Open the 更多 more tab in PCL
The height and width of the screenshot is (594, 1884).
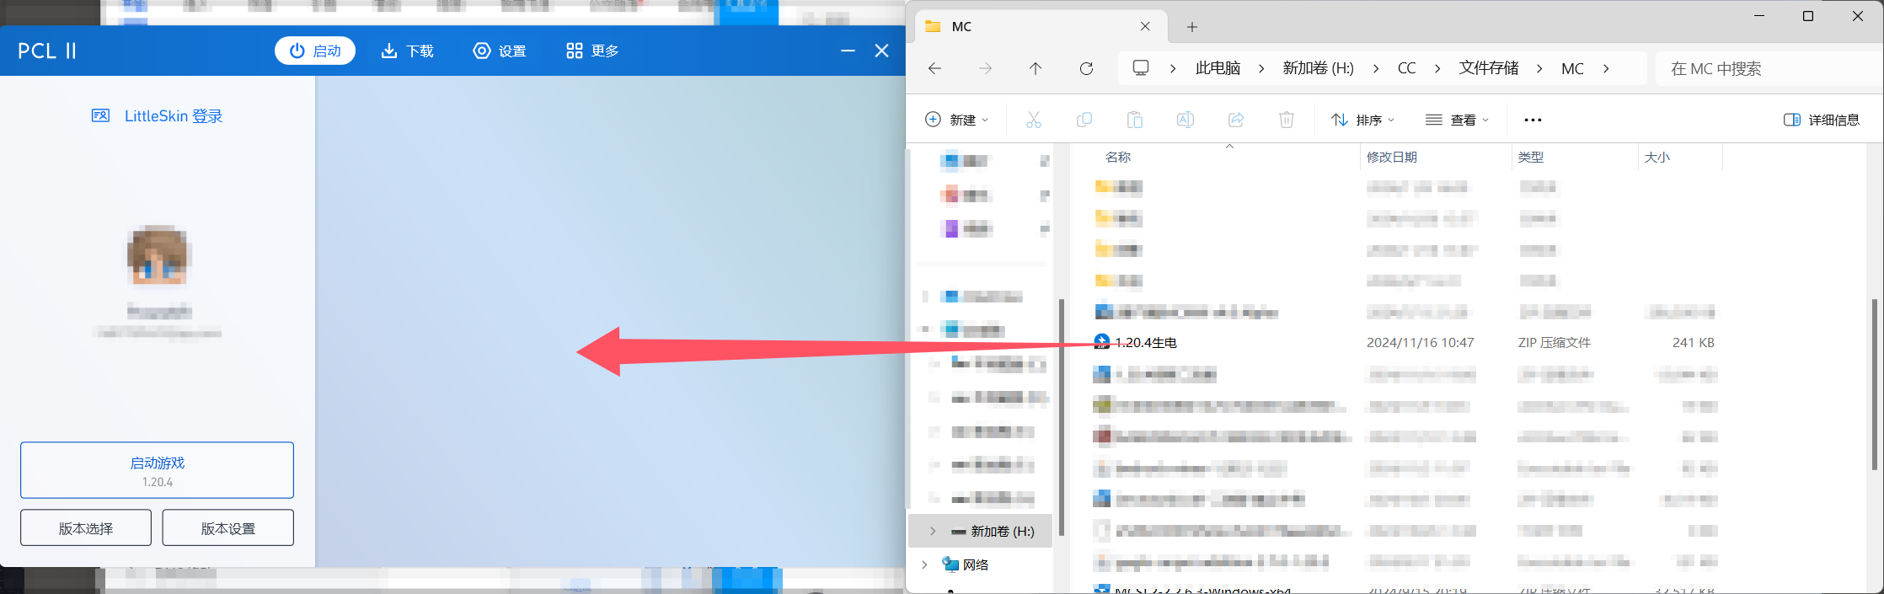coord(592,51)
